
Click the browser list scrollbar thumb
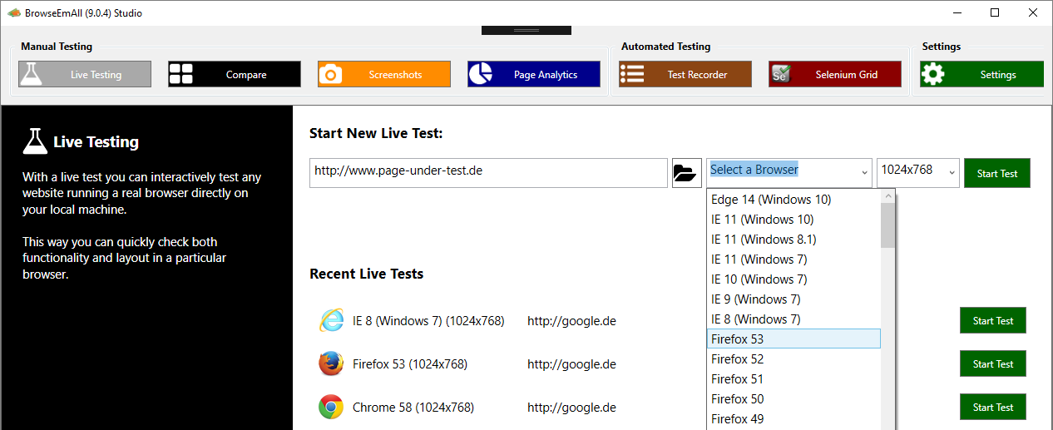pos(888,225)
